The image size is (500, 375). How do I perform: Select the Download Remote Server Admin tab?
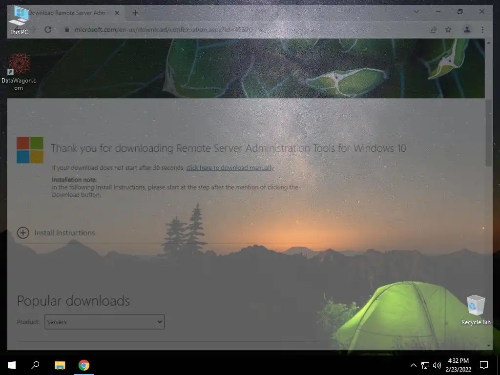67,13
